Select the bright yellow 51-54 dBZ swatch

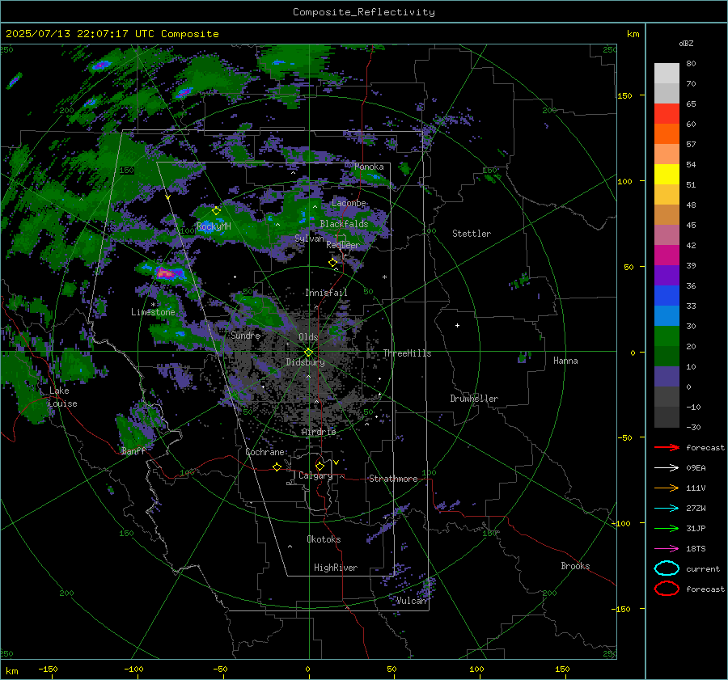pos(667,175)
